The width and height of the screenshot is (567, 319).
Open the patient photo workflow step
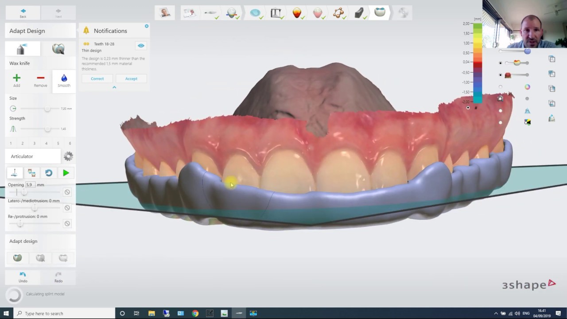[x=165, y=12]
